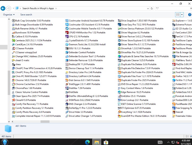Image resolution: width=192 pixels, height=145 pixels.
Task: Click the BurnAware 18.9 Portable icon
Action: [x=13, y=33]
